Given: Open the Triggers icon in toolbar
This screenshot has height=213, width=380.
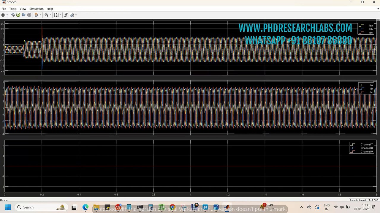Looking at the screenshot, I should 66,15.
